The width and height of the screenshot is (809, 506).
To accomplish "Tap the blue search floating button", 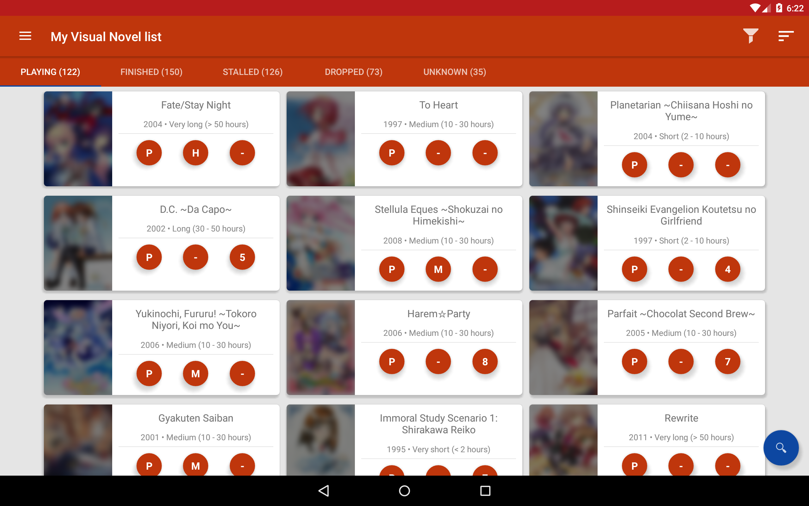I will point(781,447).
